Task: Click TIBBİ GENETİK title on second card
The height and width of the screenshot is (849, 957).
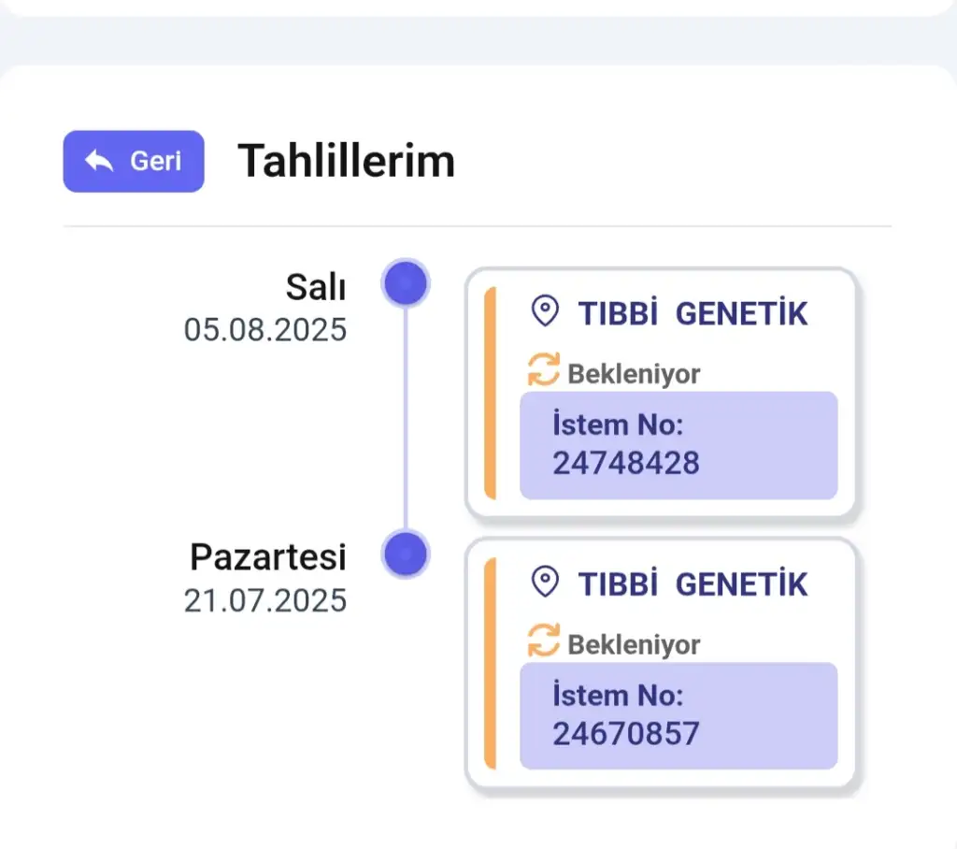Action: (x=693, y=583)
